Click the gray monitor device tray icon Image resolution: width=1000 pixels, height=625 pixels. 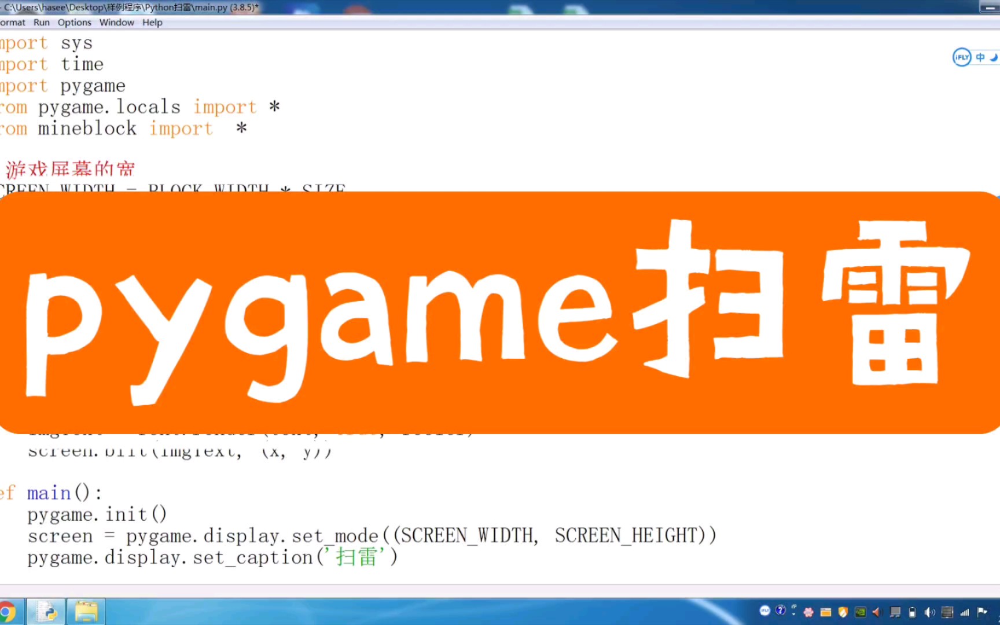[895, 612]
